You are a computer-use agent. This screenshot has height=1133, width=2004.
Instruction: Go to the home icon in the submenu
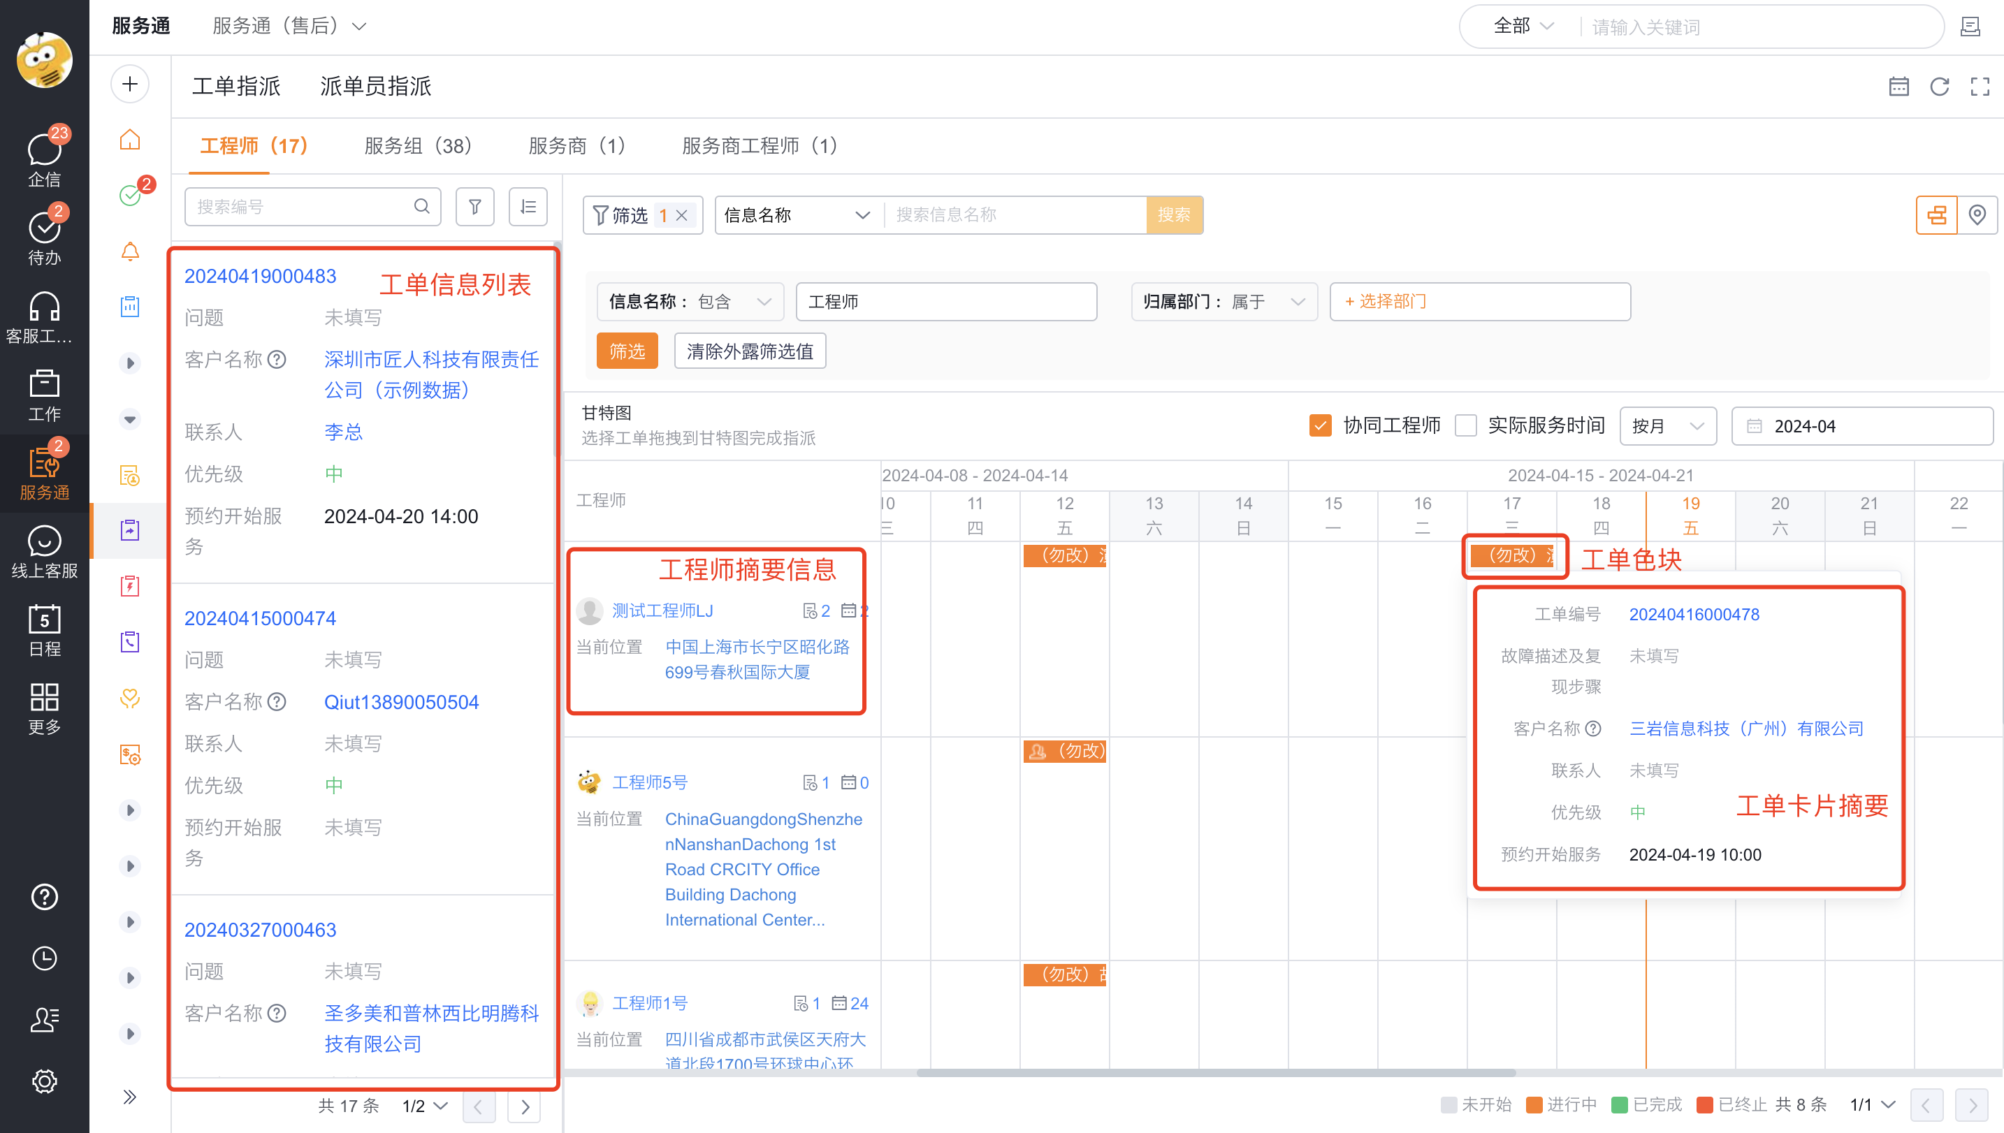130,140
